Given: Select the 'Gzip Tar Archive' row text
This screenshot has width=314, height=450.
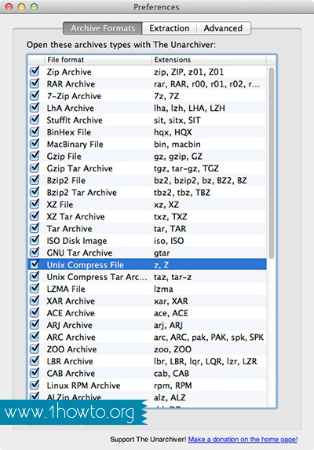Looking at the screenshot, I should [x=79, y=168].
